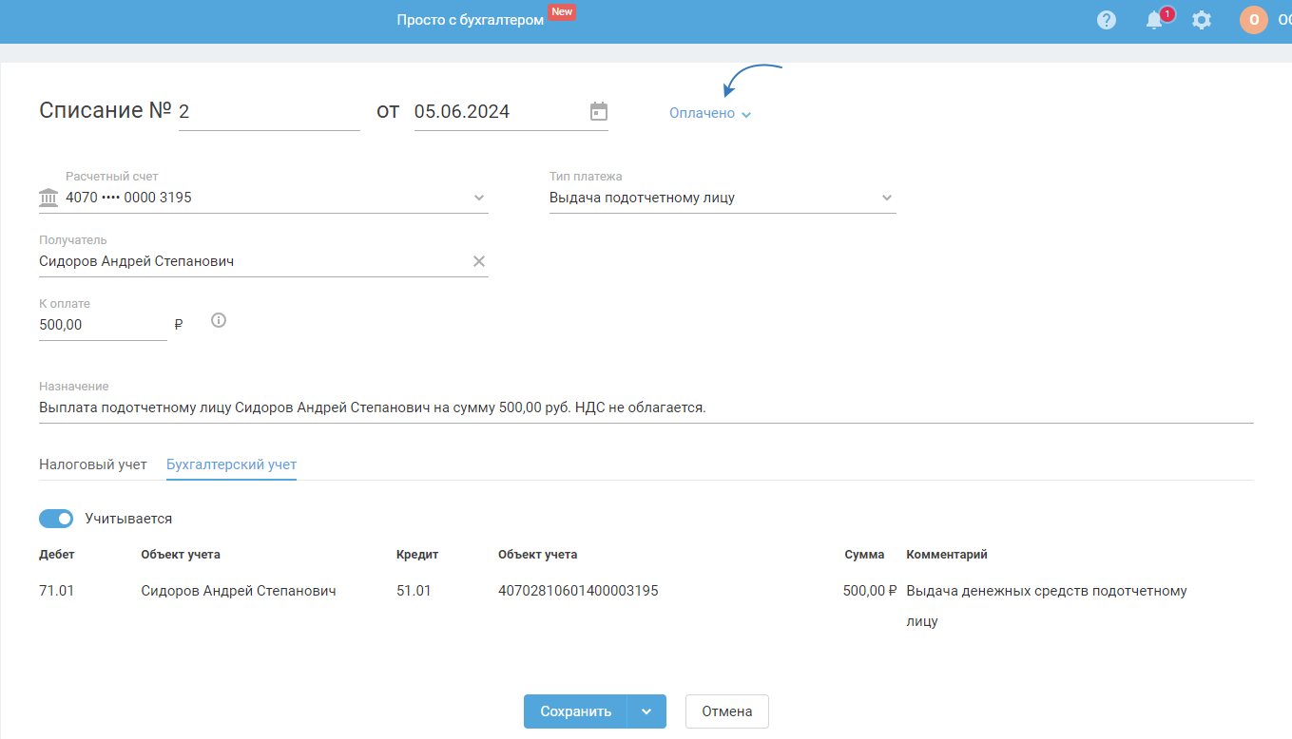Open the Тип платежа dropdown
This screenshot has width=1292, height=739.
[886, 198]
